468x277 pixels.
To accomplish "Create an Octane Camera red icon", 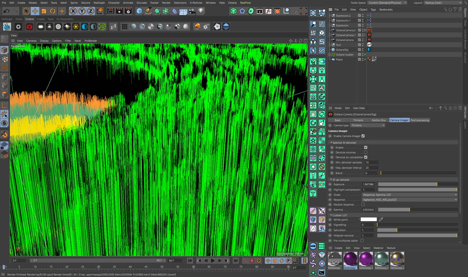I will 30,27.
